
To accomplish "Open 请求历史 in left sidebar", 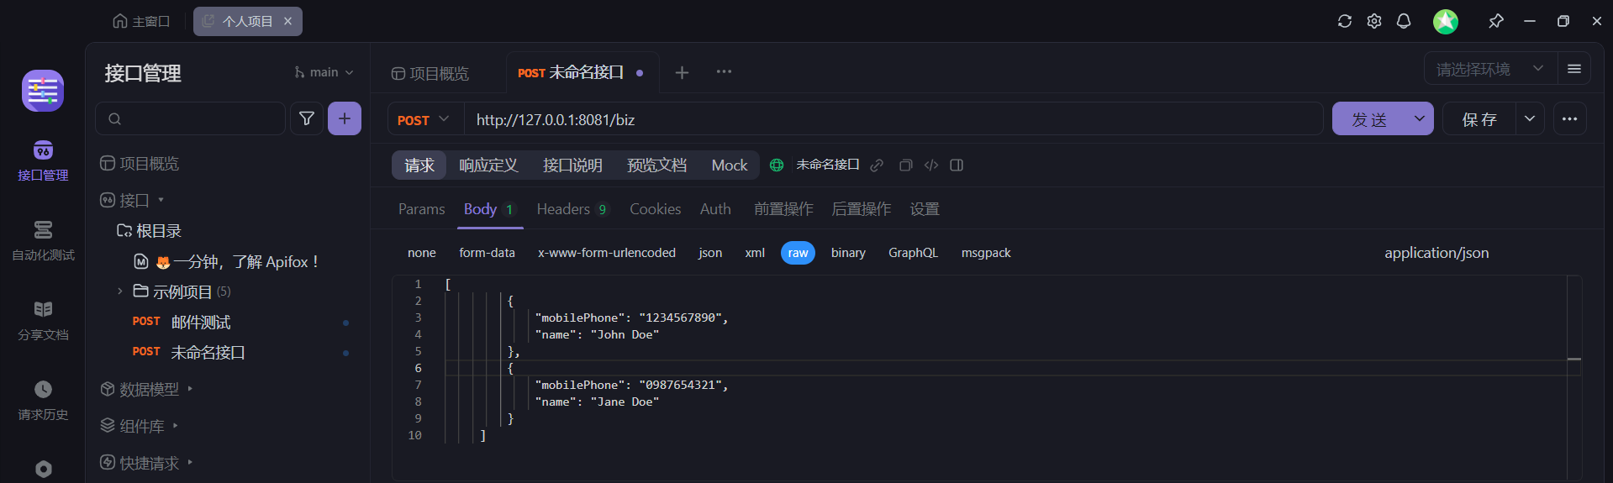I will (x=43, y=401).
